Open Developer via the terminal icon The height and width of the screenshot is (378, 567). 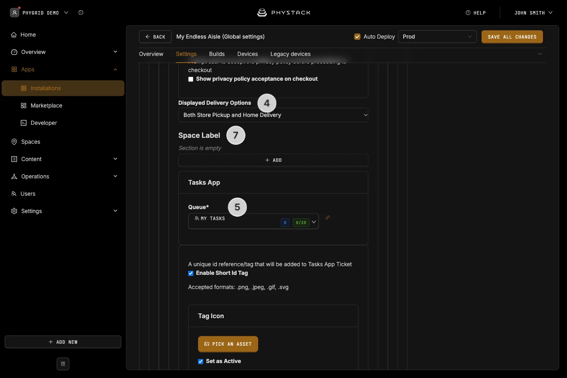pyautogui.click(x=24, y=123)
